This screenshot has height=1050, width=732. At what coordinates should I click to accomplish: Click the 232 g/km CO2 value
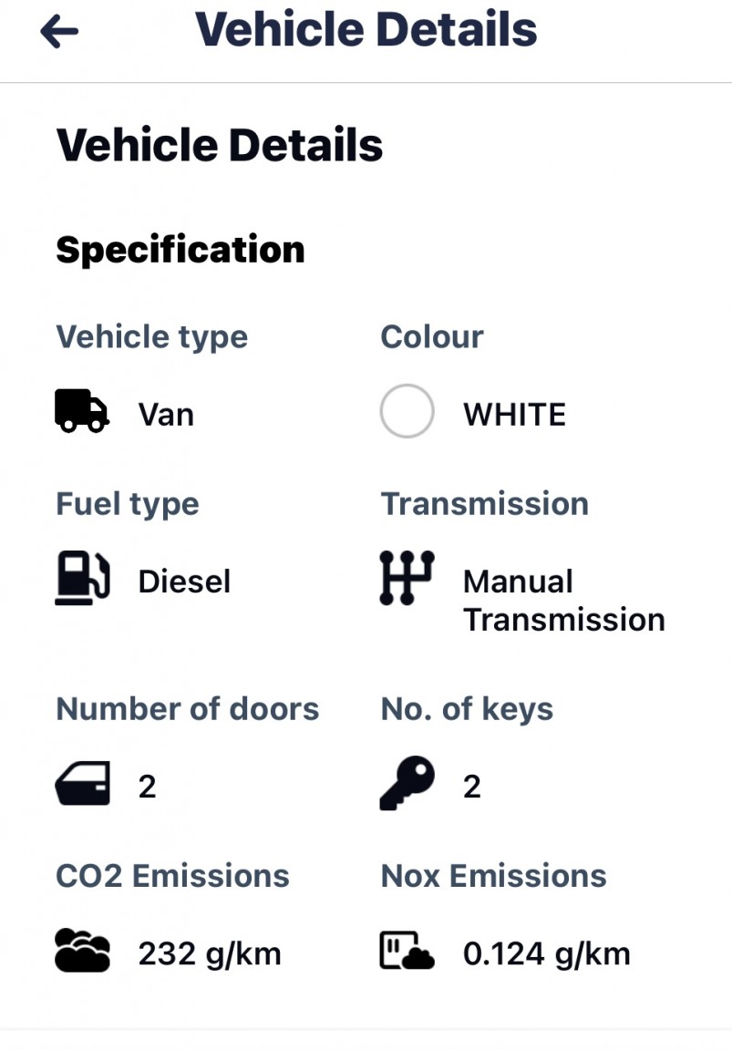(x=210, y=954)
